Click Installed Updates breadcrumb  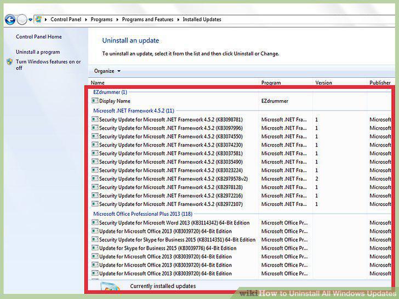[x=202, y=19]
